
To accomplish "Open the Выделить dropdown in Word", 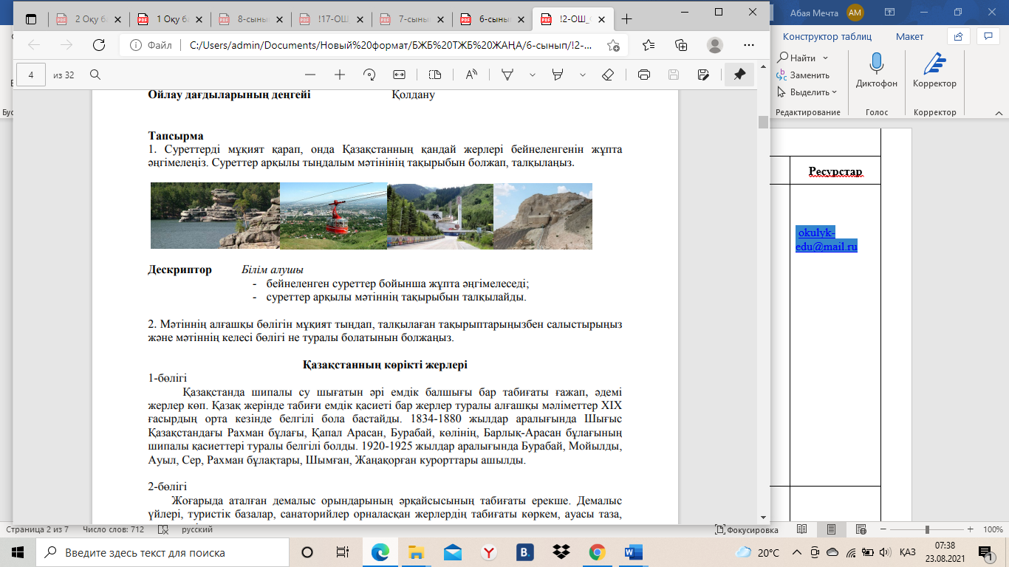I will click(809, 92).
